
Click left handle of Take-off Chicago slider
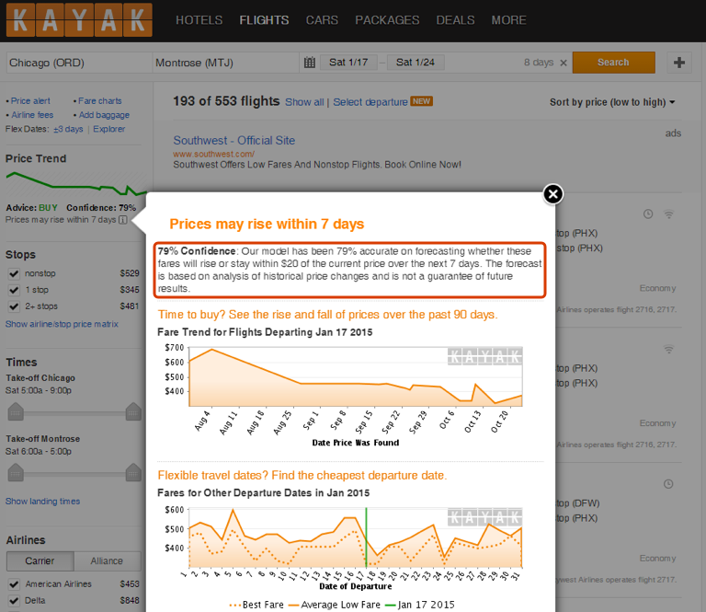(x=14, y=410)
